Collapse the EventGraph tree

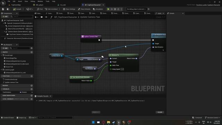(x=1, y=55)
